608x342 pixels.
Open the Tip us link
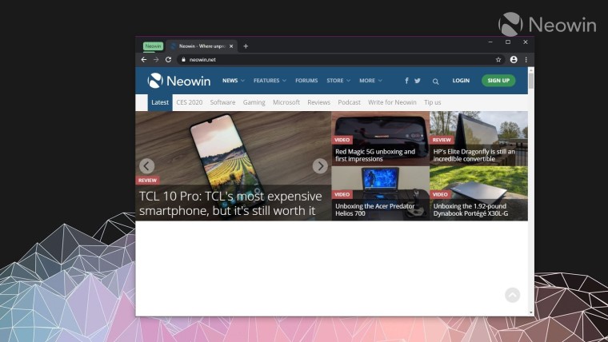click(x=432, y=102)
